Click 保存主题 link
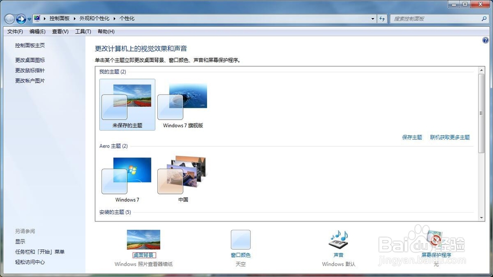 [x=412, y=137]
